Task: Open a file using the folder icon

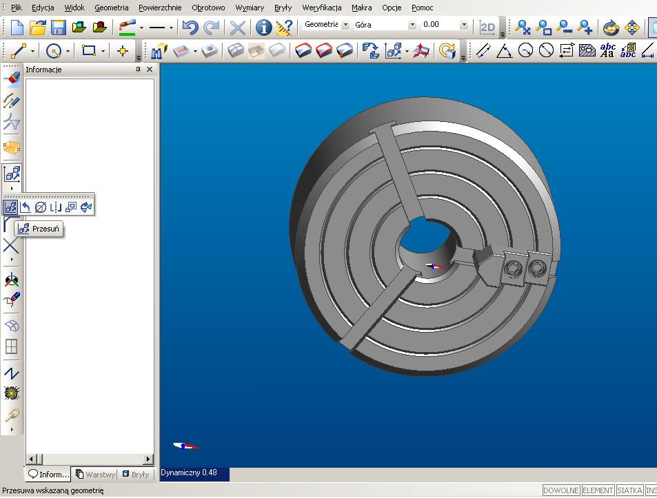Action: click(x=38, y=28)
